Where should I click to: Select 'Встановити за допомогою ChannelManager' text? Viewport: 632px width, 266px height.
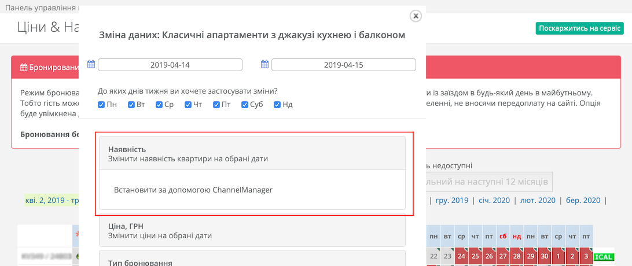pos(193,190)
